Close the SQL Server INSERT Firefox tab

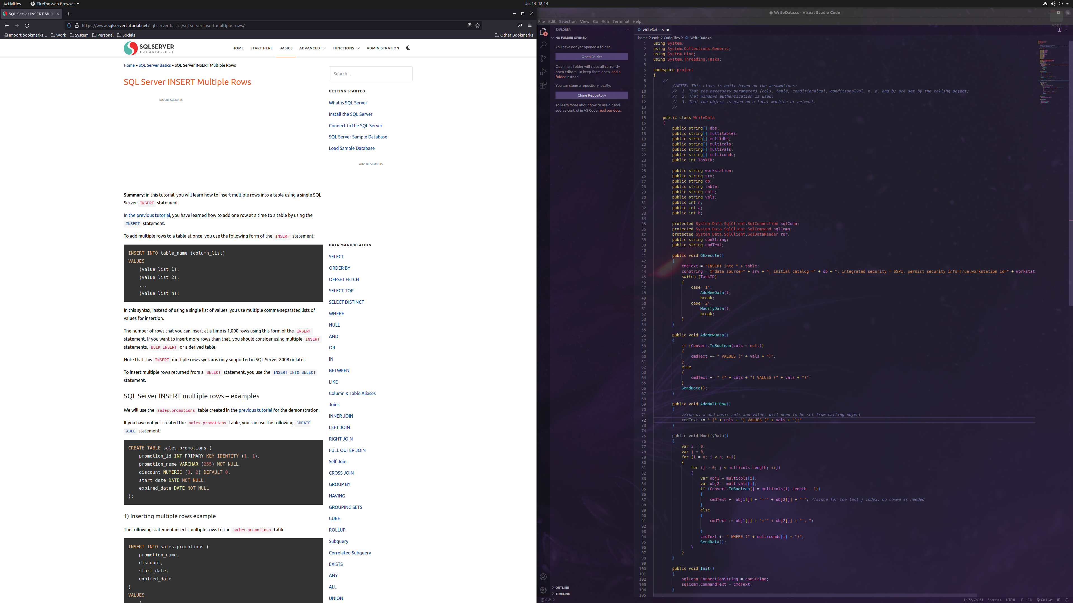[x=58, y=14]
